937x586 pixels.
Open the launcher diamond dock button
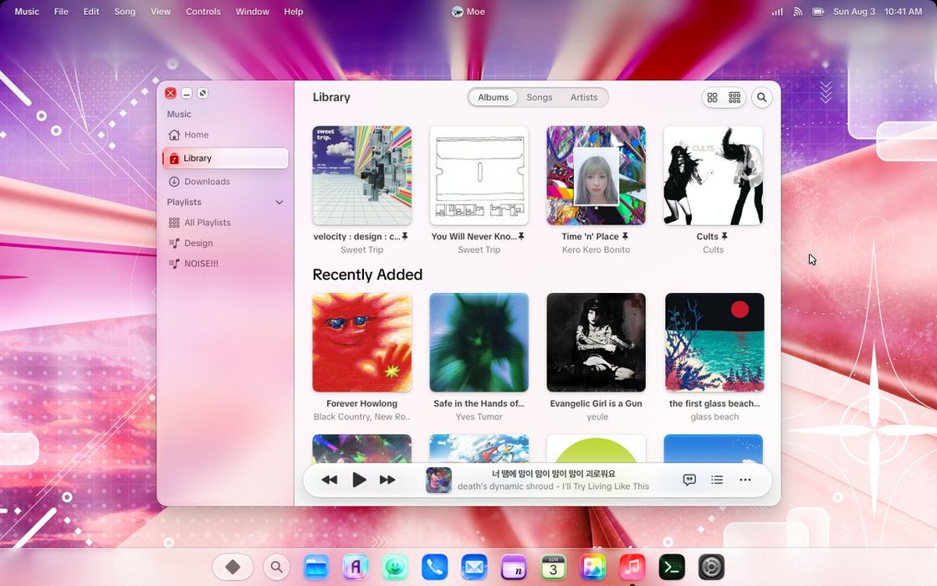click(233, 567)
